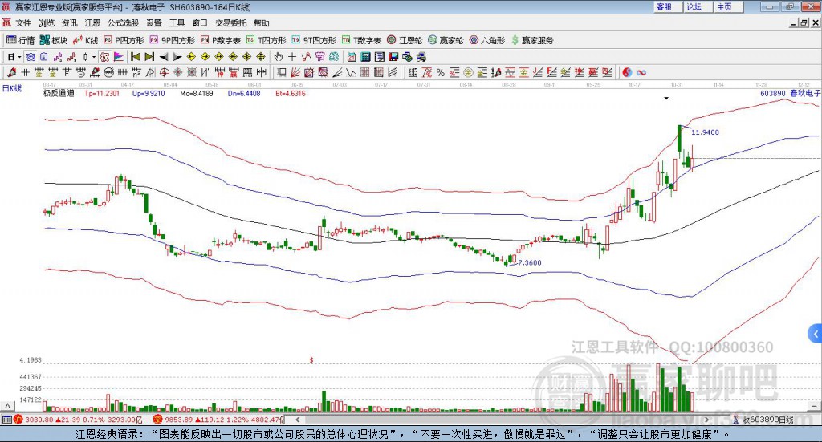The height and width of the screenshot is (442, 822).
Task: Select the zigzag wave line tool
Action: click(350, 73)
